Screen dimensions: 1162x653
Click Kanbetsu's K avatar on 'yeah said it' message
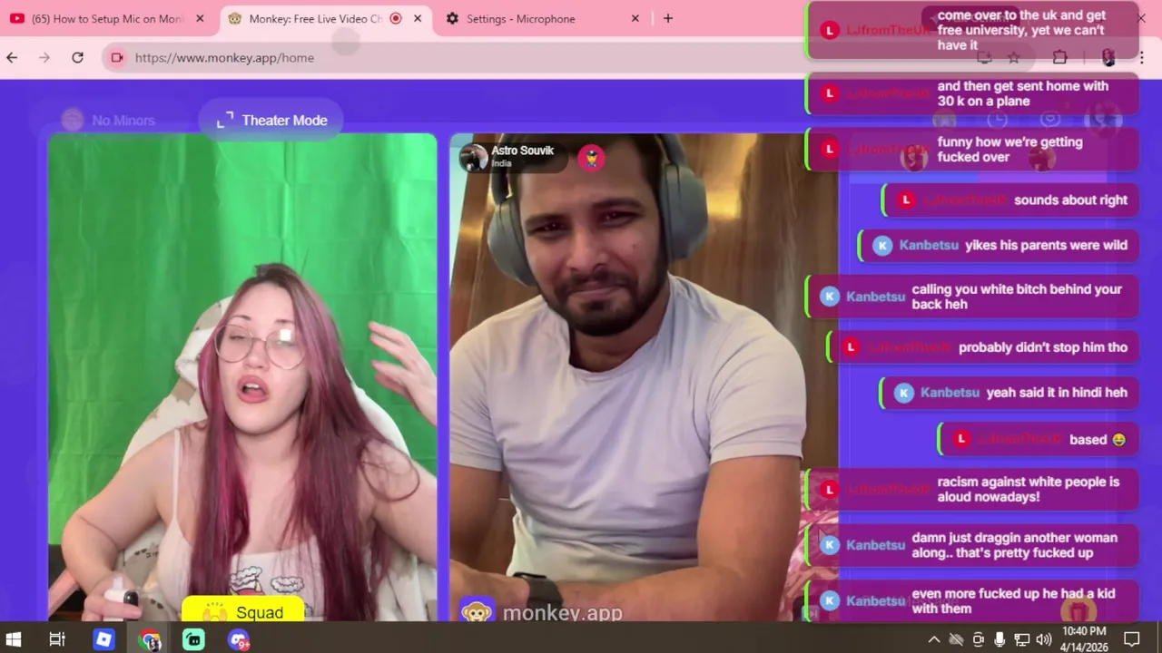point(903,393)
